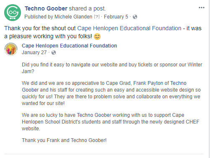Open the February 5 post timestamp
Image resolution: width=210 pixels, height=158 pixels.
116,17
